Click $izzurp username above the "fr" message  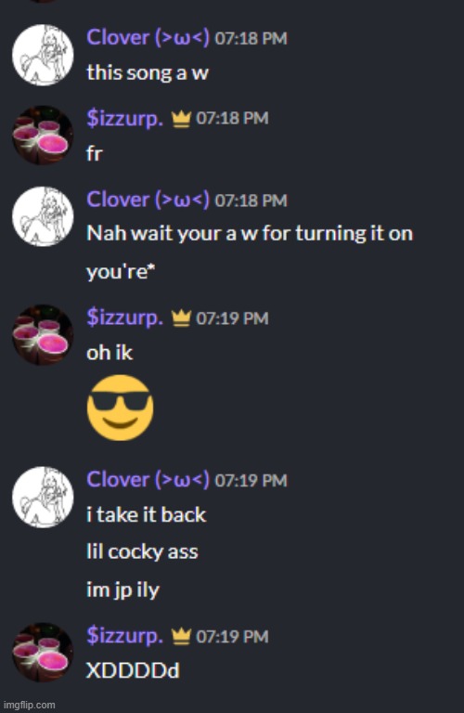(x=124, y=119)
